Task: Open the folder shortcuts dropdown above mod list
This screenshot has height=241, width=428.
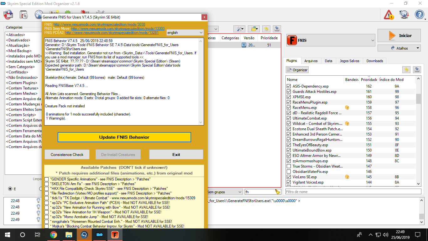Action: pyautogui.click(x=253, y=29)
